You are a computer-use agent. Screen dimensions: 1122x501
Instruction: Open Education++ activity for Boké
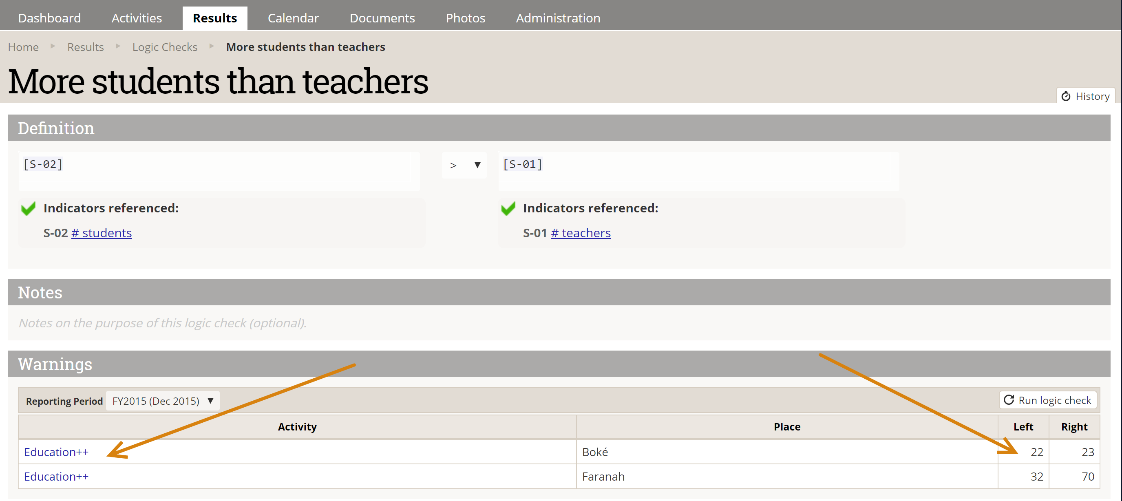[x=56, y=452]
